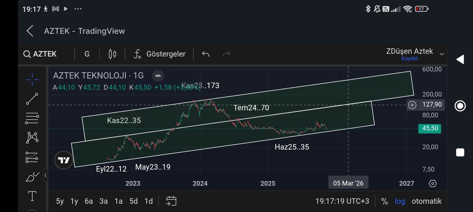Click the TradingView logo on the chart

63,160
